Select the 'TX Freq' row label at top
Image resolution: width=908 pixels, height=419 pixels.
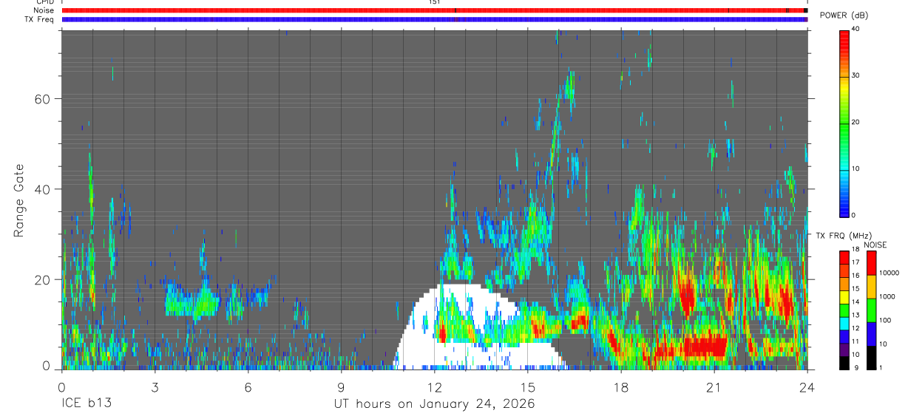[x=38, y=19]
